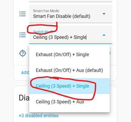The height and width of the screenshot is (122, 131).
Task: Click the cut-off blue text right of crosshair row
Action: (110, 53)
